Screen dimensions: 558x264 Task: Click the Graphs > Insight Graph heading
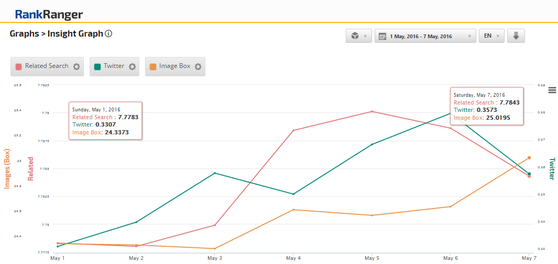point(56,34)
